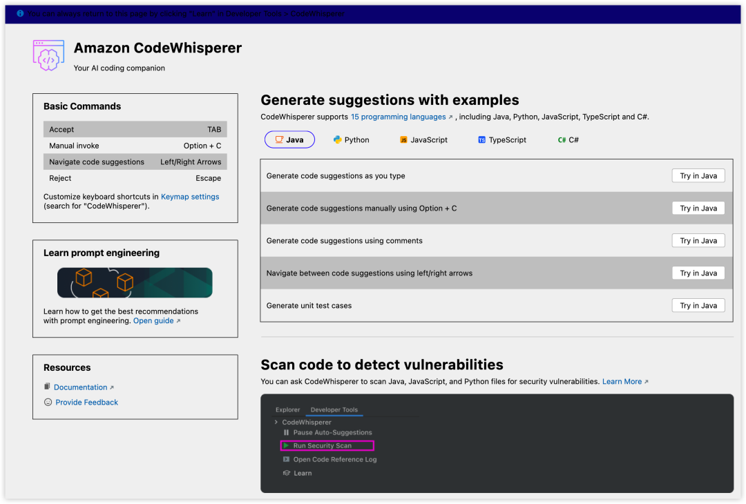Click the external link arrow after Open guide
This screenshot has width=746, height=504.
click(x=178, y=321)
